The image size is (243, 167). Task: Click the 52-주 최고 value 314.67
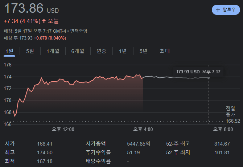(x=222, y=144)
